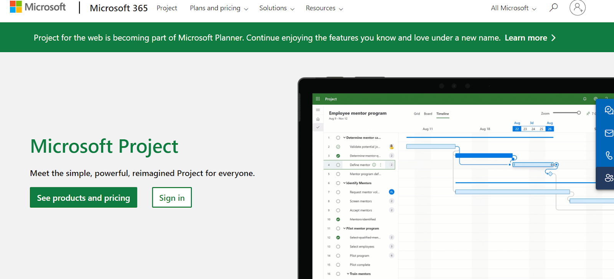Screen dimensions: 614x279
Task: Switch to the Board view tab
Action: tap(428, 114)
